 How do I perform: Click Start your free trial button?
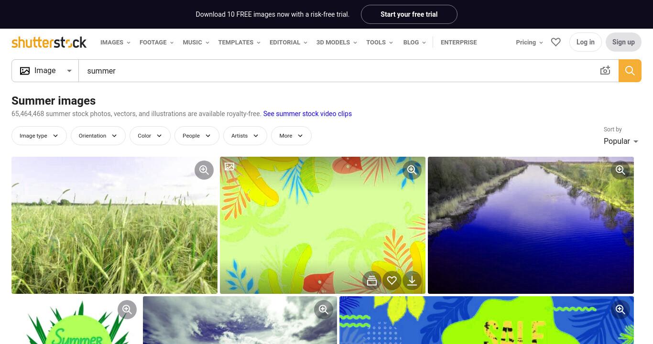(x=409, y=14)
